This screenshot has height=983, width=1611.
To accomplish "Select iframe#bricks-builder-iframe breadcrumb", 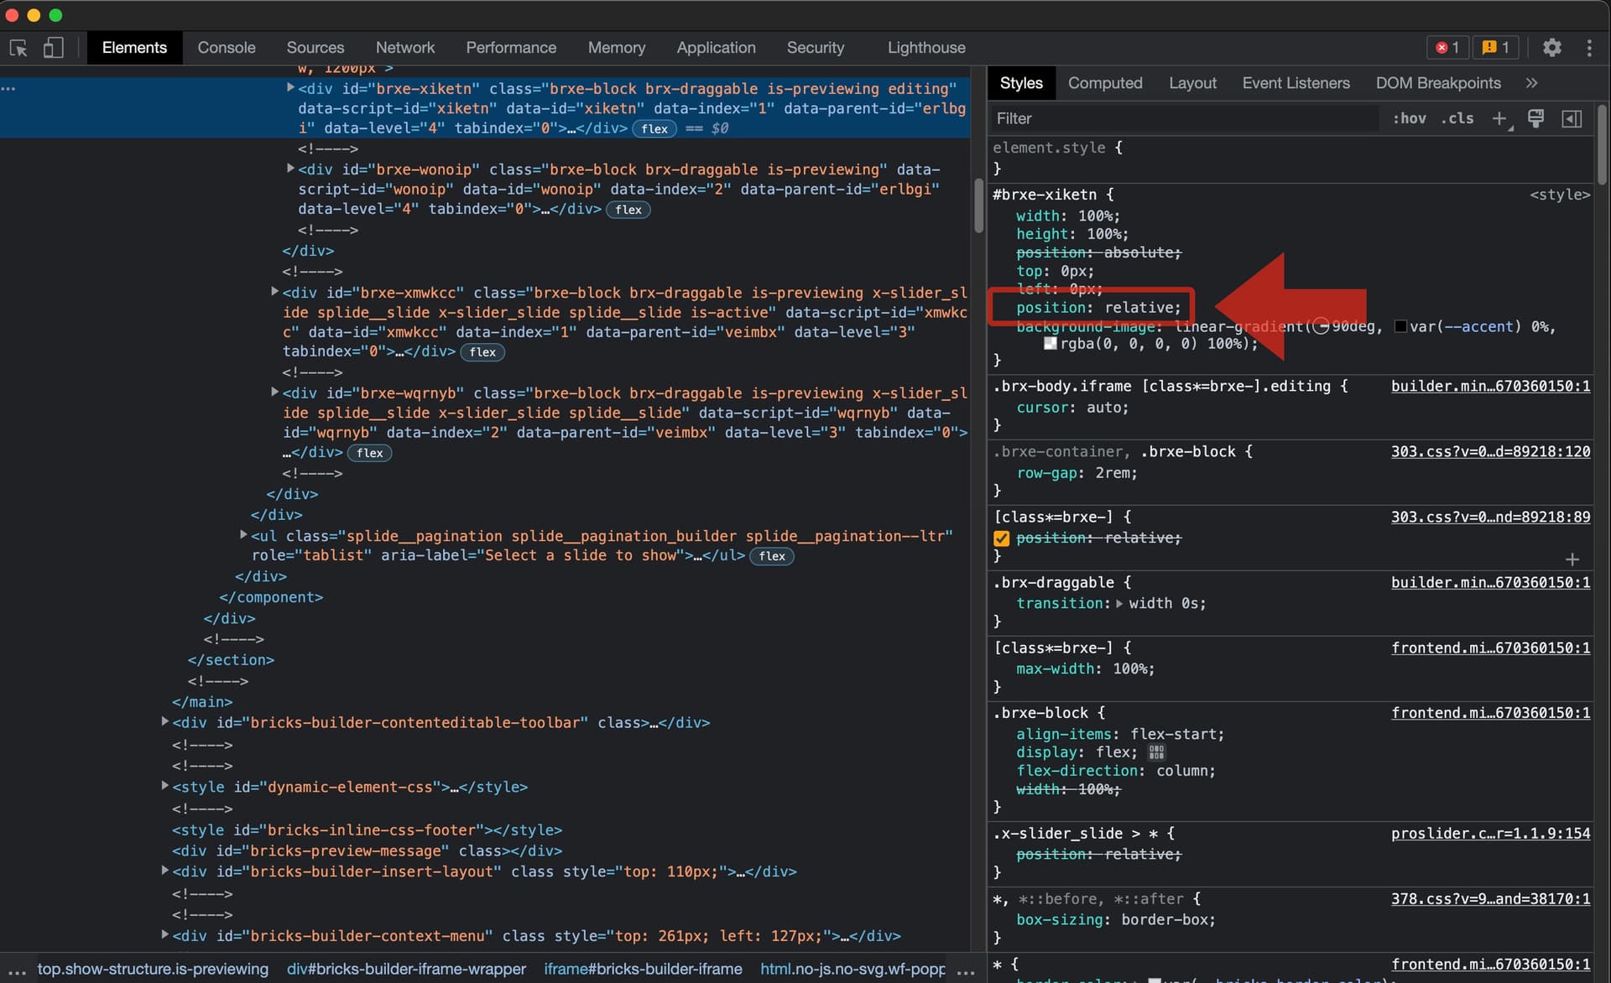I will (x=643, y=969).
